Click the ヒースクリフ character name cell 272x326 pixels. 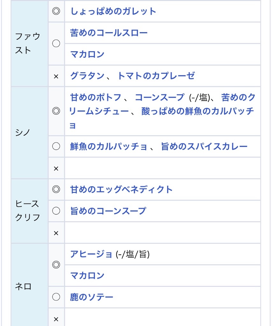click(x=30, y=211)
